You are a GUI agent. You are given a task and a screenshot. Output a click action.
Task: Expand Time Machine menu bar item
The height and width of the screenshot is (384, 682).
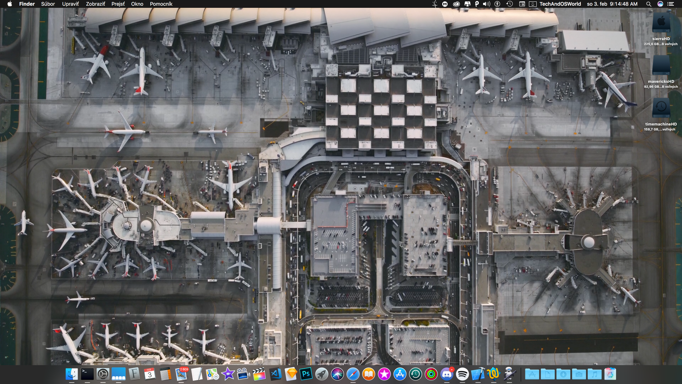coord(509,4)
